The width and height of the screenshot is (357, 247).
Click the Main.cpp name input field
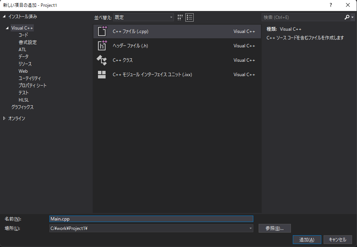[x=151, y=219]
